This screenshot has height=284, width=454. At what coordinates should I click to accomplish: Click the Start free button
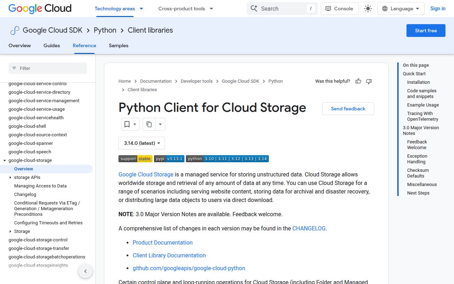click(x=426, y=31)
